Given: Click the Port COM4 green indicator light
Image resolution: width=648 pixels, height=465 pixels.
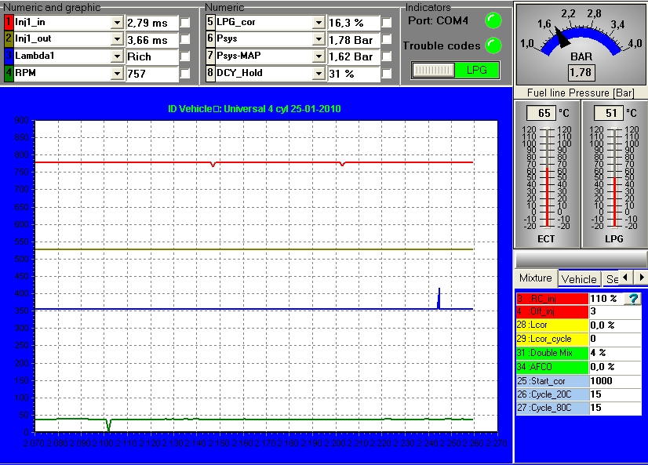Looking at the screenshot, I should click(493, 20).
